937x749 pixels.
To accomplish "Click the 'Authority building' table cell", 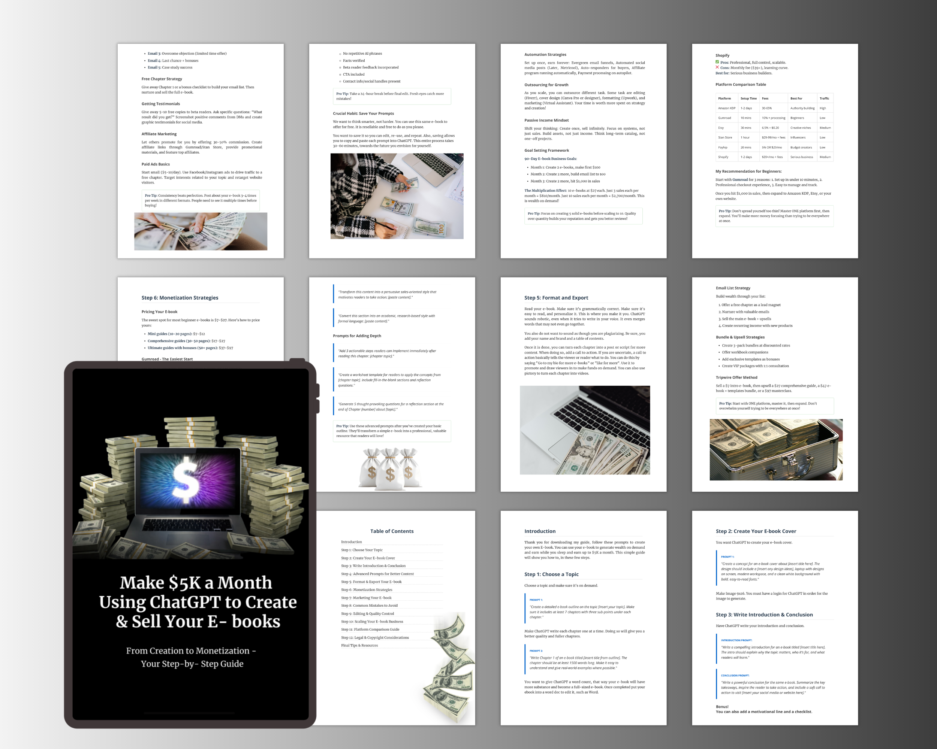I will [x=802, y=108].
